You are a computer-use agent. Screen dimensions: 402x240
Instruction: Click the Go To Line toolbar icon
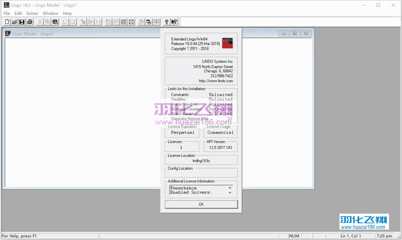(x=90, y=22)
